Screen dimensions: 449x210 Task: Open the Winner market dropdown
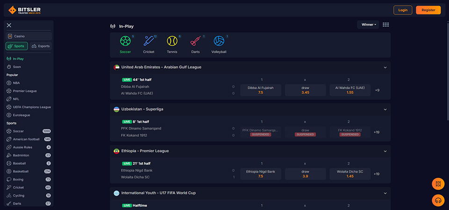pos(368,25)
